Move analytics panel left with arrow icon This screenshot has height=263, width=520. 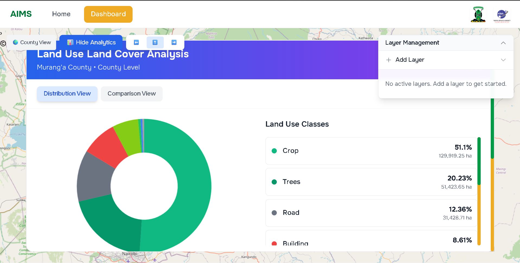(136, 42)
